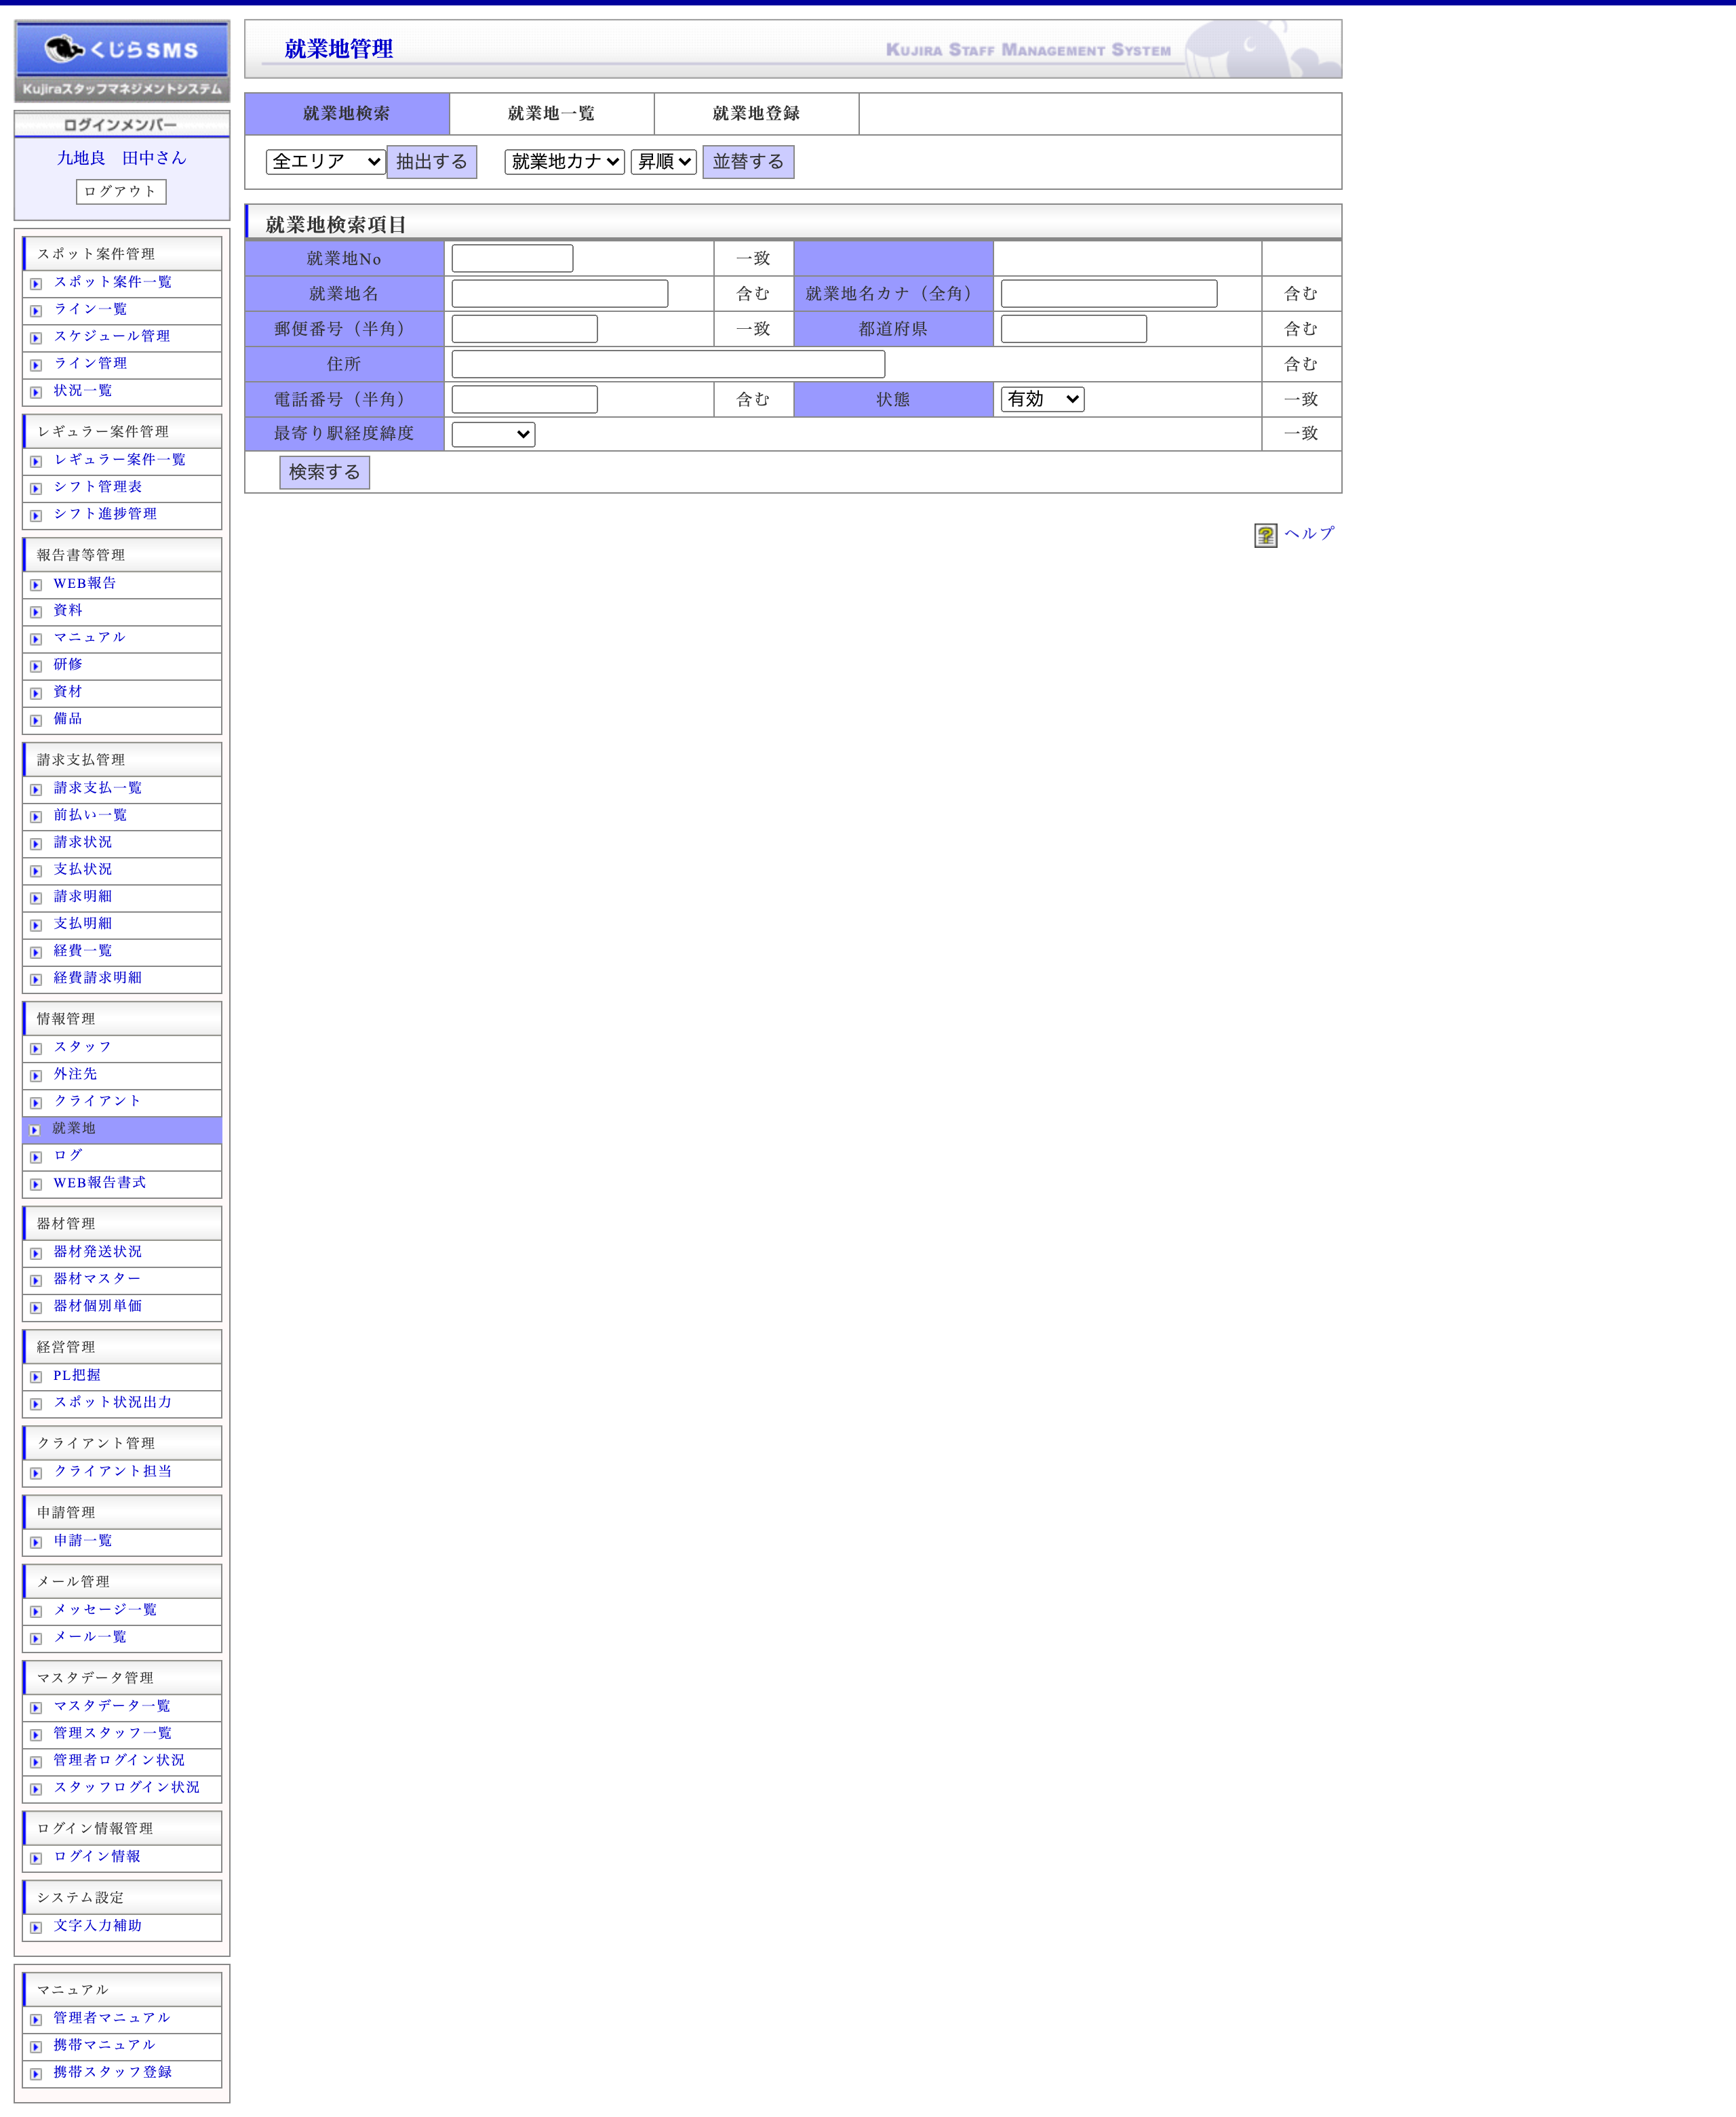Open the 昇順 sort order dropdown
This screenshot has height=2117, width=1736.
pos(663,161)
